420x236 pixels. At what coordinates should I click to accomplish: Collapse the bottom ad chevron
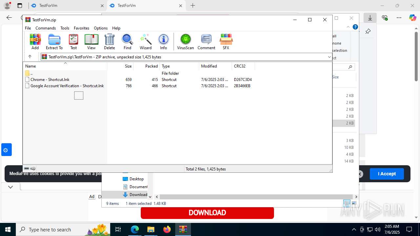click(10, 187)
